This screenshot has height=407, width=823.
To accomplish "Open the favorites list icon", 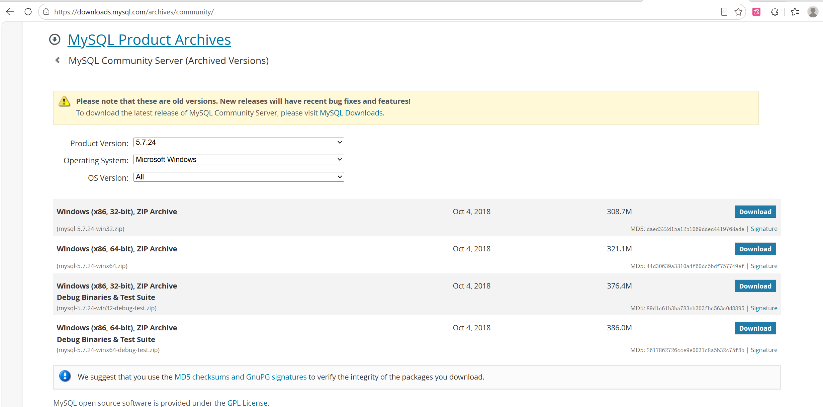I will click(x=795, y=12).
